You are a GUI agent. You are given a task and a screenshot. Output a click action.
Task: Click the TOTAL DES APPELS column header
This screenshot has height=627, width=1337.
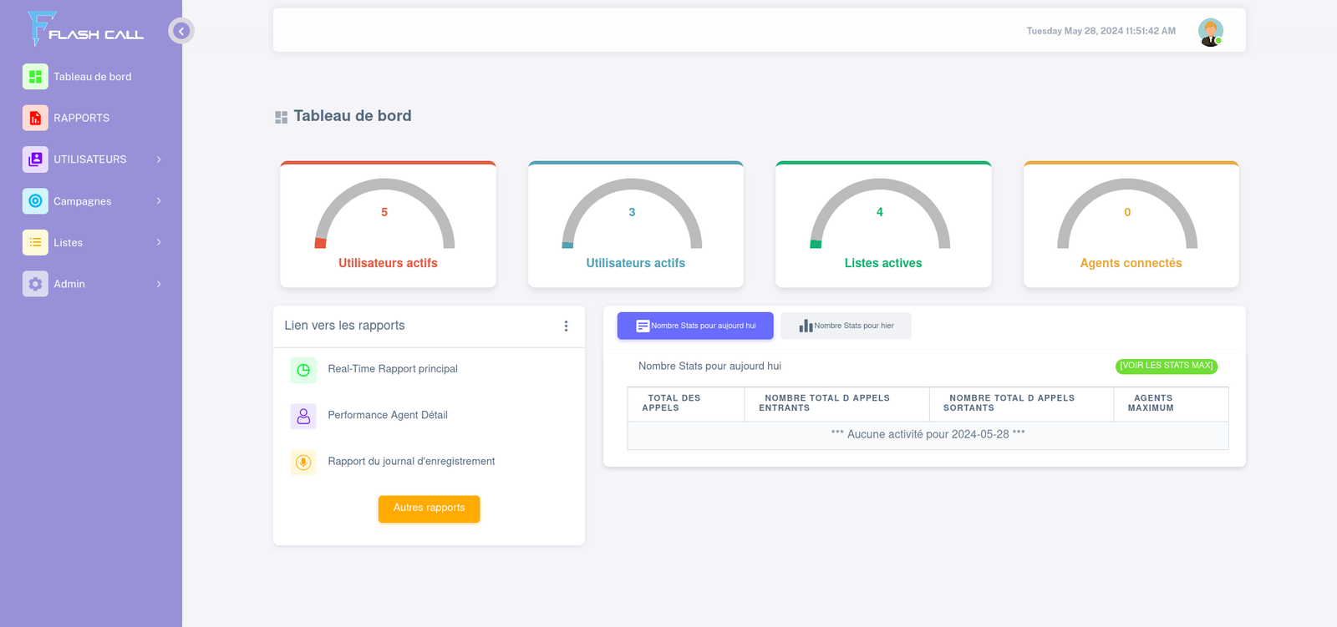click(x=686, y=404)
